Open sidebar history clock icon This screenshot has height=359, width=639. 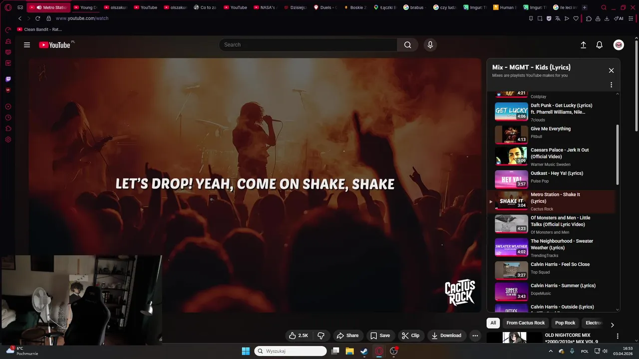(x=8, y=118)
